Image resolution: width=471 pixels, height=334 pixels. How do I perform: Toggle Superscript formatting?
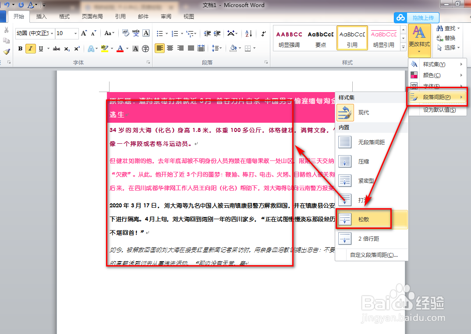tap(77, 48)
